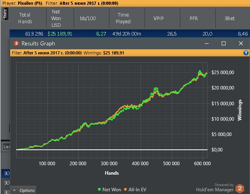Viewport: 250px width, 194px height.
Task: Maximize the Results Graph window
Action: pyautogui.click(x=224, y=43)
